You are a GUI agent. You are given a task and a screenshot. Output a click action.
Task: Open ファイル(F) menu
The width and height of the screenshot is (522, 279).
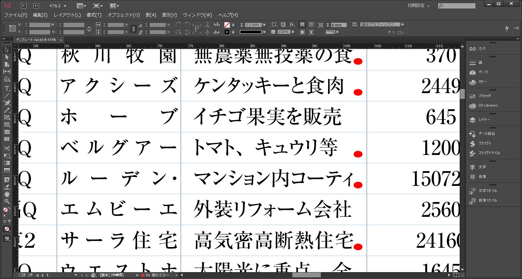click(15, 15)
